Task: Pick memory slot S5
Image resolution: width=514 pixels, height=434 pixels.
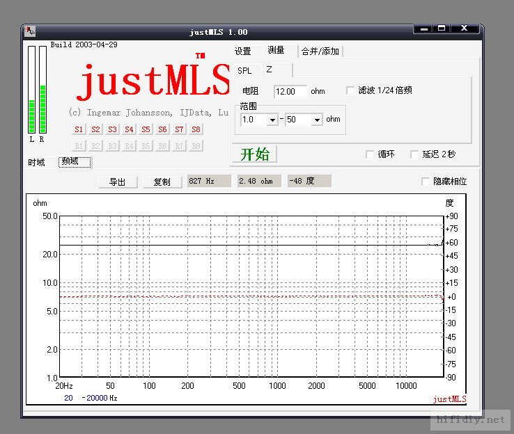Action: [146, 129]
